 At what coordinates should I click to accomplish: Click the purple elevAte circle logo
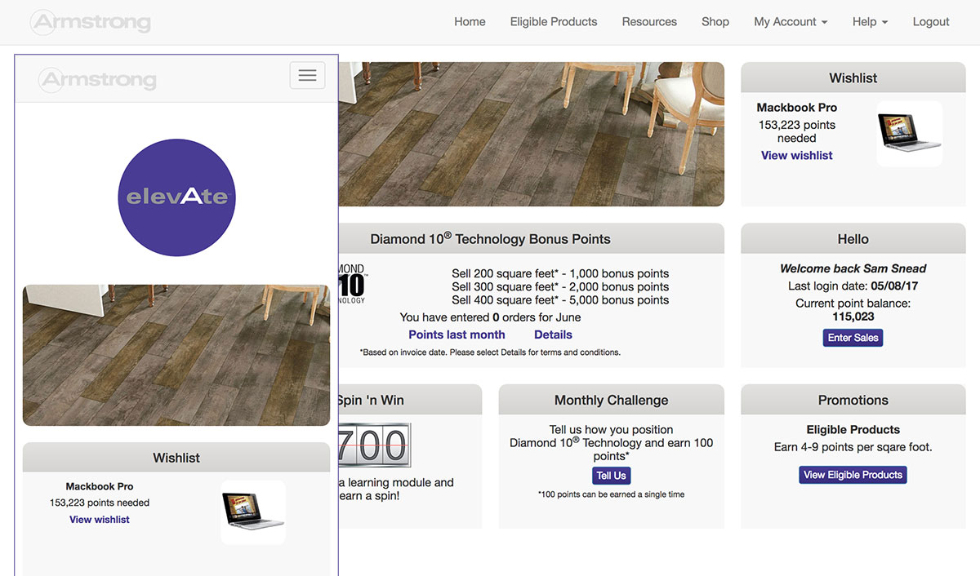(x=176, y=197)
